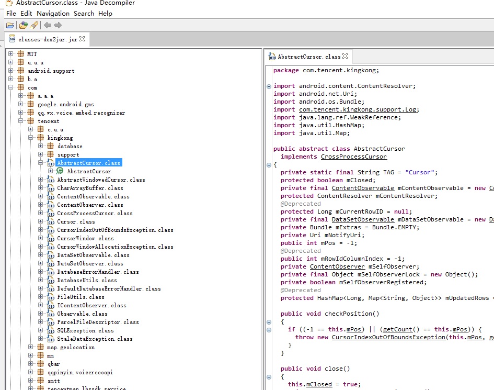
Task: Click the class file icon for Cursor.class
Action: (50, 221)
